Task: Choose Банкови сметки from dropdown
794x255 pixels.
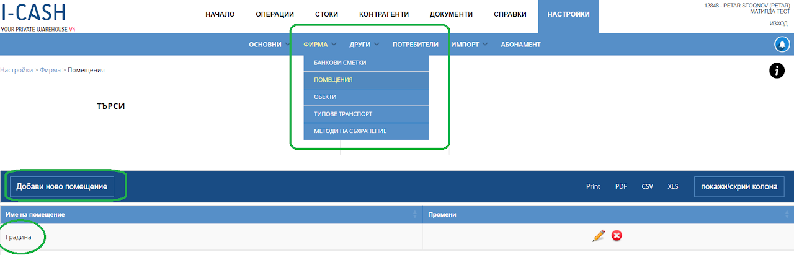Action: coord(366,63)
